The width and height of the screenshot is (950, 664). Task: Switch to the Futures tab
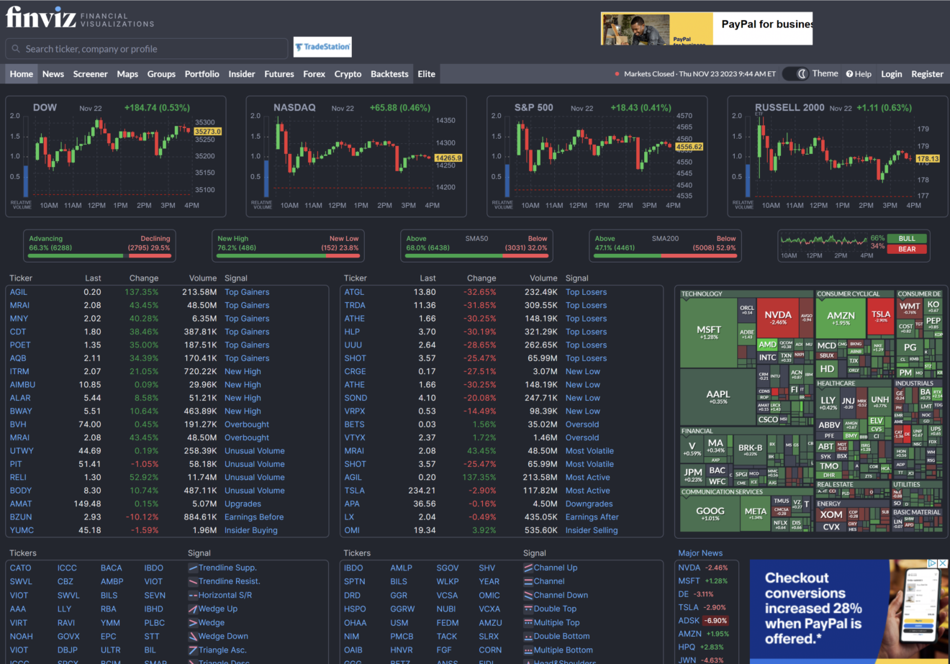[279, 73]
